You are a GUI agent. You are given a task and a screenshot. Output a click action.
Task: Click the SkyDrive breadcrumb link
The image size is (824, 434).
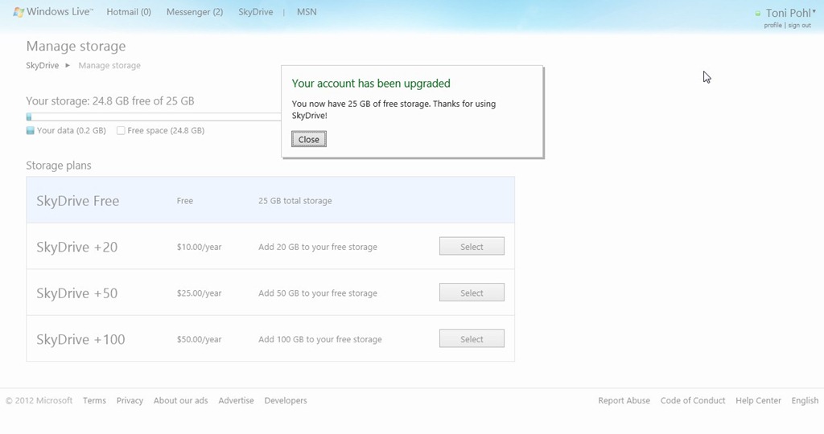tap(42, 65)
